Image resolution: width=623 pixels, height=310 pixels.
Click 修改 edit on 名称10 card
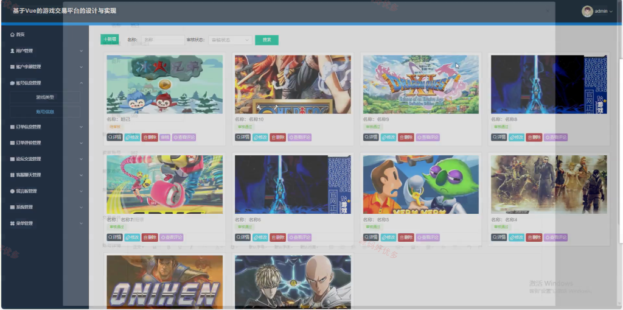[x=260, y=137]
